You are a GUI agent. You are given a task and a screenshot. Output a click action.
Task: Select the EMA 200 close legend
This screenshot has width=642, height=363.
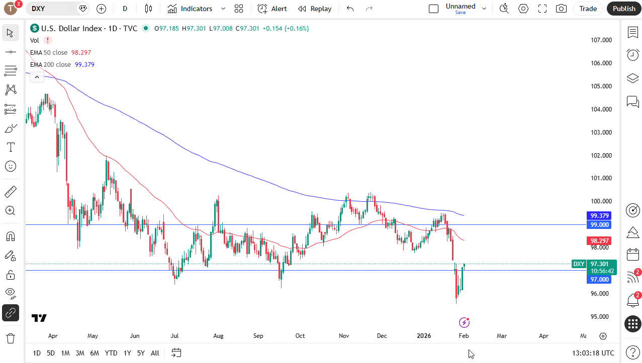tap(50, 64)
